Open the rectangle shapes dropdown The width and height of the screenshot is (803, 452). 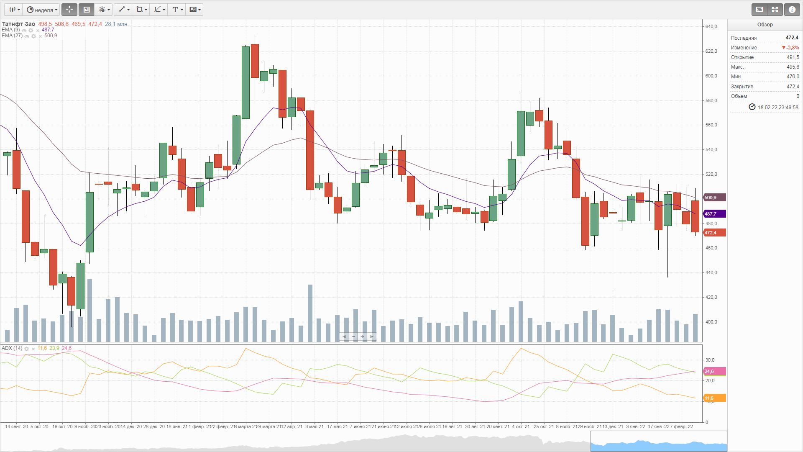click(x=142, y=10)
